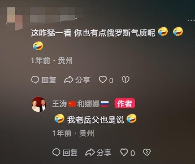Click the share arrow icon under the author's reply
195x164 pixels.
pos(90,152)
